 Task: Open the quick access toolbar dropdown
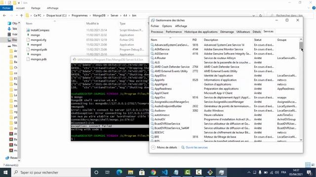(19, 3)
